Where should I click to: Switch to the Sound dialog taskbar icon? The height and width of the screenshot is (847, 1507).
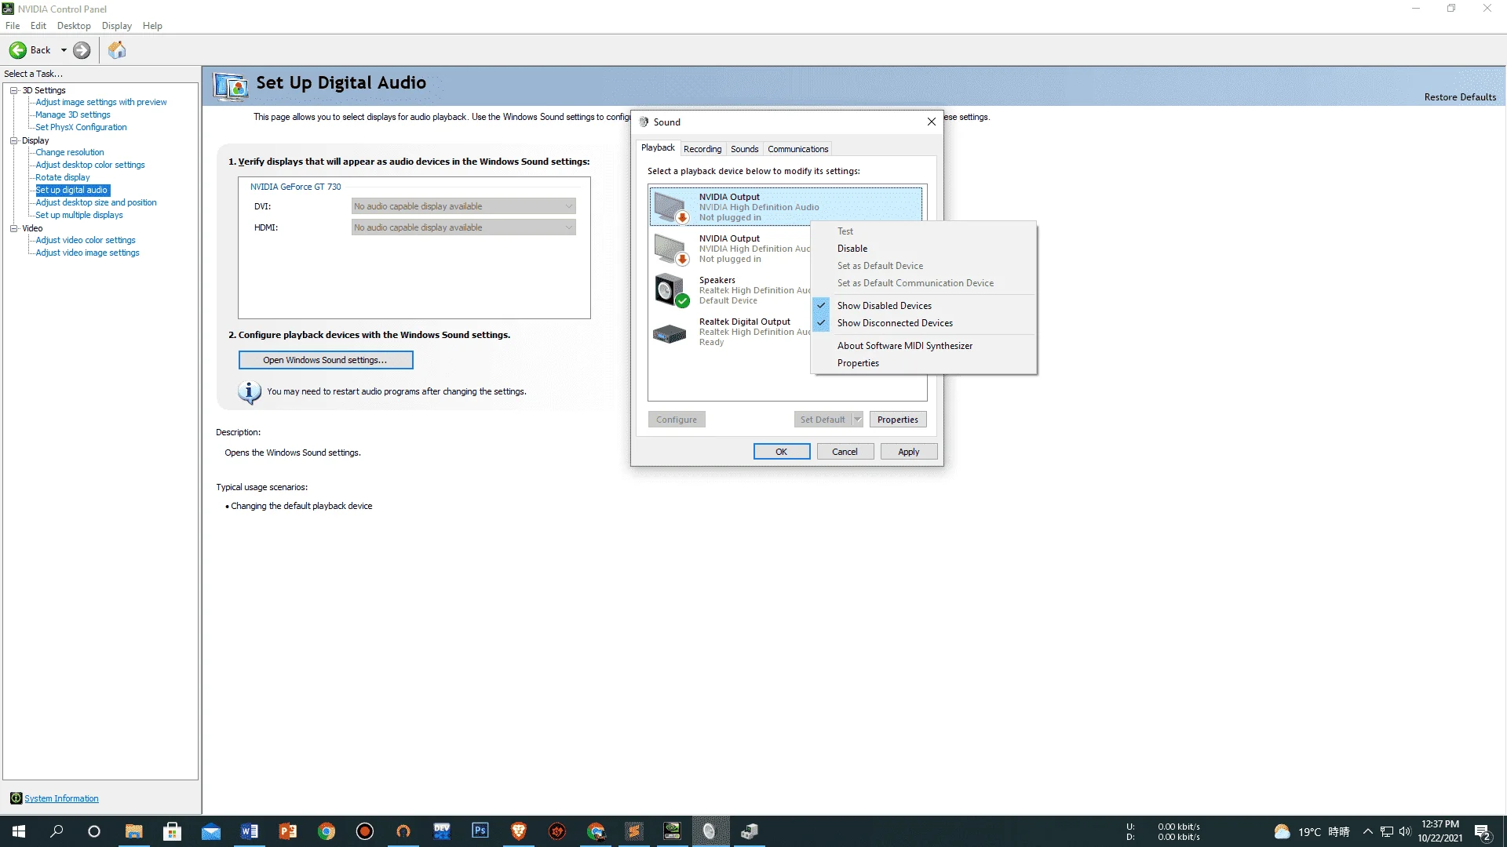(x=710, y=831)
